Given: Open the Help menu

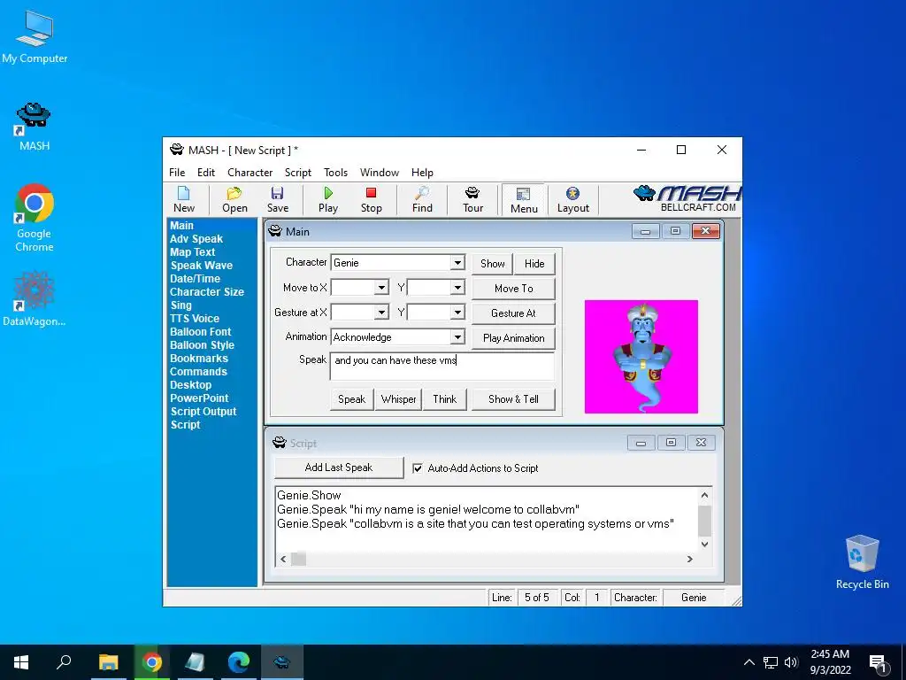Looking at the screenshot, I should click(422, 173).
